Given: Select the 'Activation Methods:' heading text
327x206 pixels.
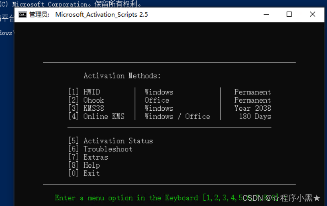Looking at the screenshot, I should tap(122, 76).
